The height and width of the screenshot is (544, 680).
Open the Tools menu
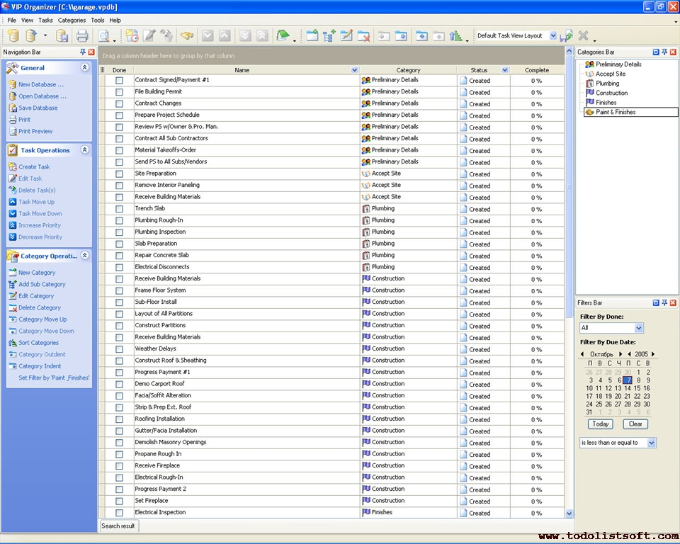click(98, 21)
